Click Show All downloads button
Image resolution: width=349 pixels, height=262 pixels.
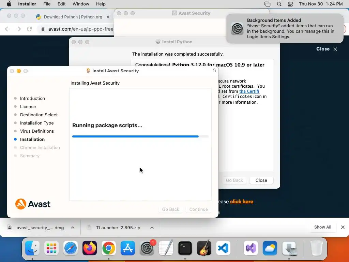coord(322,227)
